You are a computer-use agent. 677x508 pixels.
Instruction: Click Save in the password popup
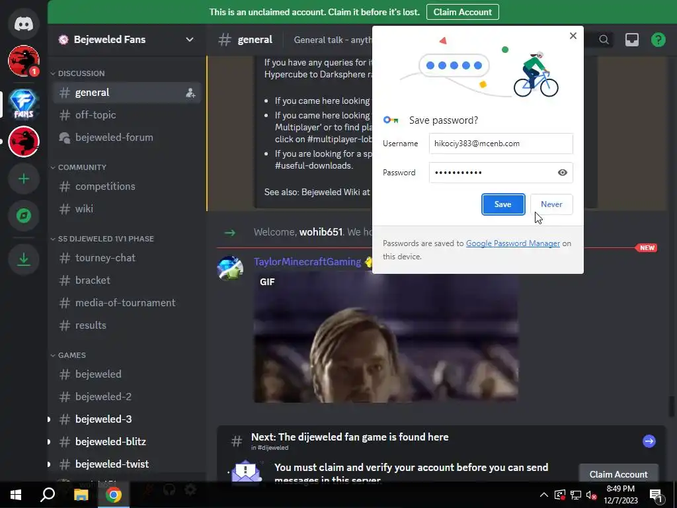(503, 204)
